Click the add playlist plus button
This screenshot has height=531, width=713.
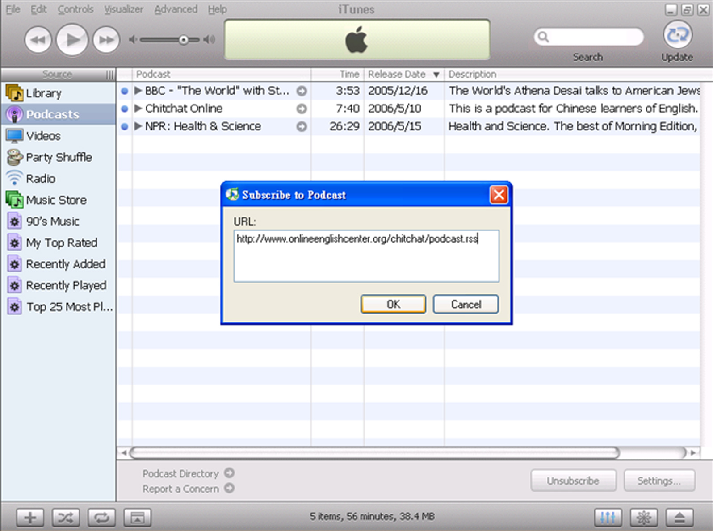point(30,518)
